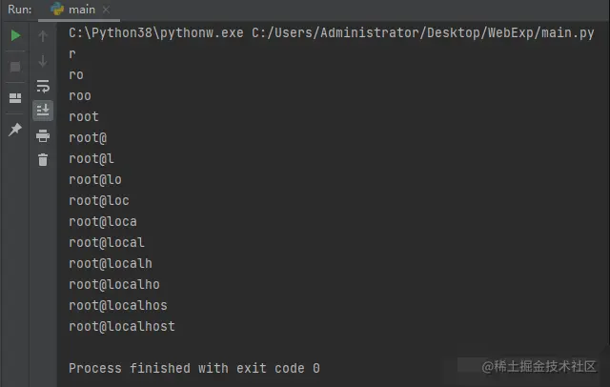Click the gray Stop process icon
The height and width of the screenshot is (387, 610).
(x=14, y=66)
